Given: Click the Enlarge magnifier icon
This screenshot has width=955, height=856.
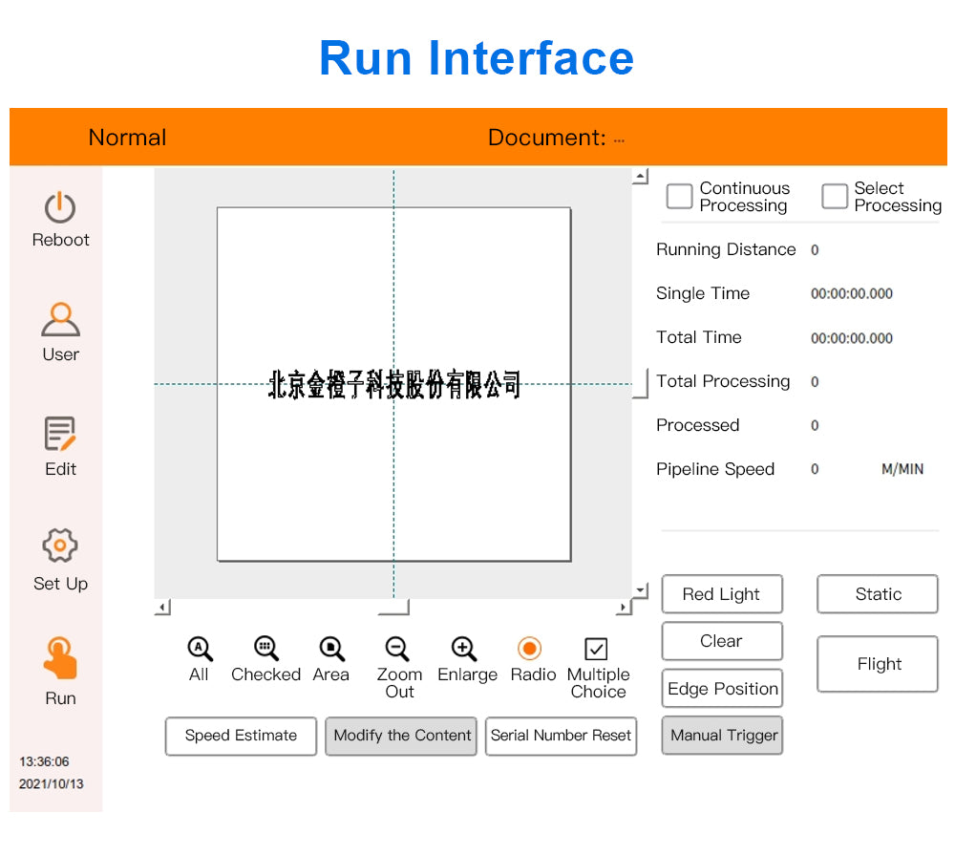Looking at the screenshot, I should 464,649.
